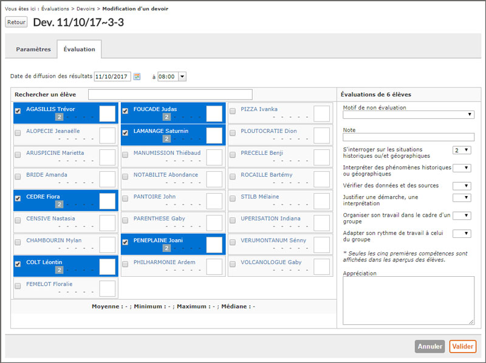Expand the Motif de non évaluation dropdown

click(408, 115)
